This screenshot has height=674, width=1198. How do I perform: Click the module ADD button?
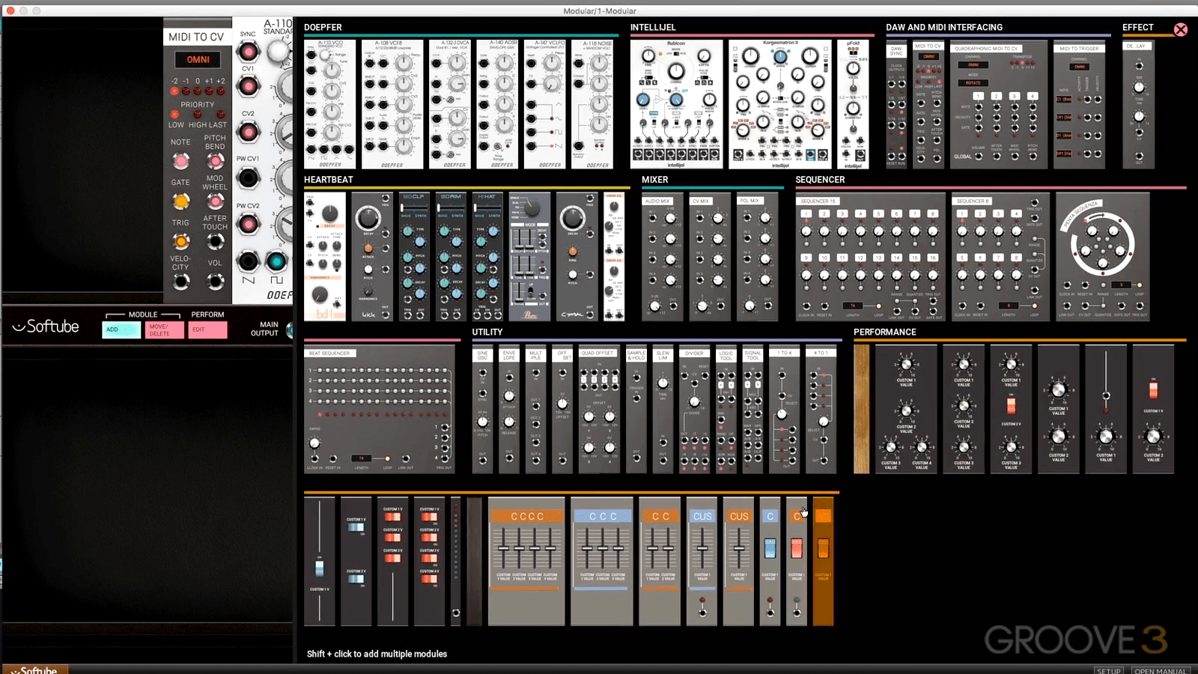121,330
